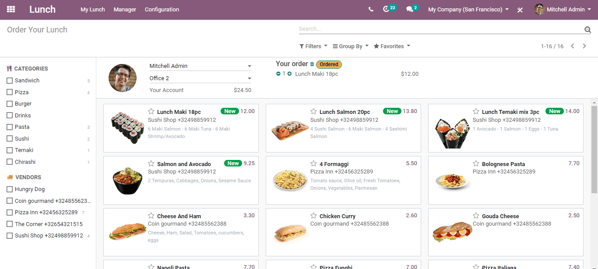The width and height of the screenshot is (598, 269).
Task: Open the Chicken Curry product title
Action: pyautogui.click(x=338, y=216)
